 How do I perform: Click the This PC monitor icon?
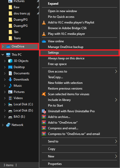point(8,55)
